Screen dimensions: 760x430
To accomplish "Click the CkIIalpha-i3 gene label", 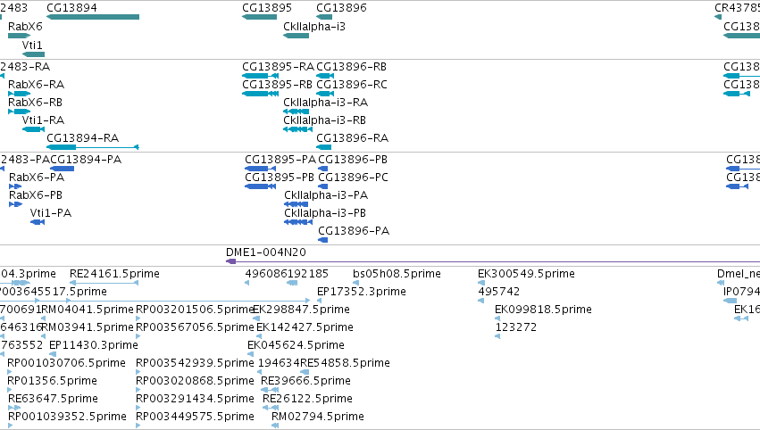I will tap(314, 26).
